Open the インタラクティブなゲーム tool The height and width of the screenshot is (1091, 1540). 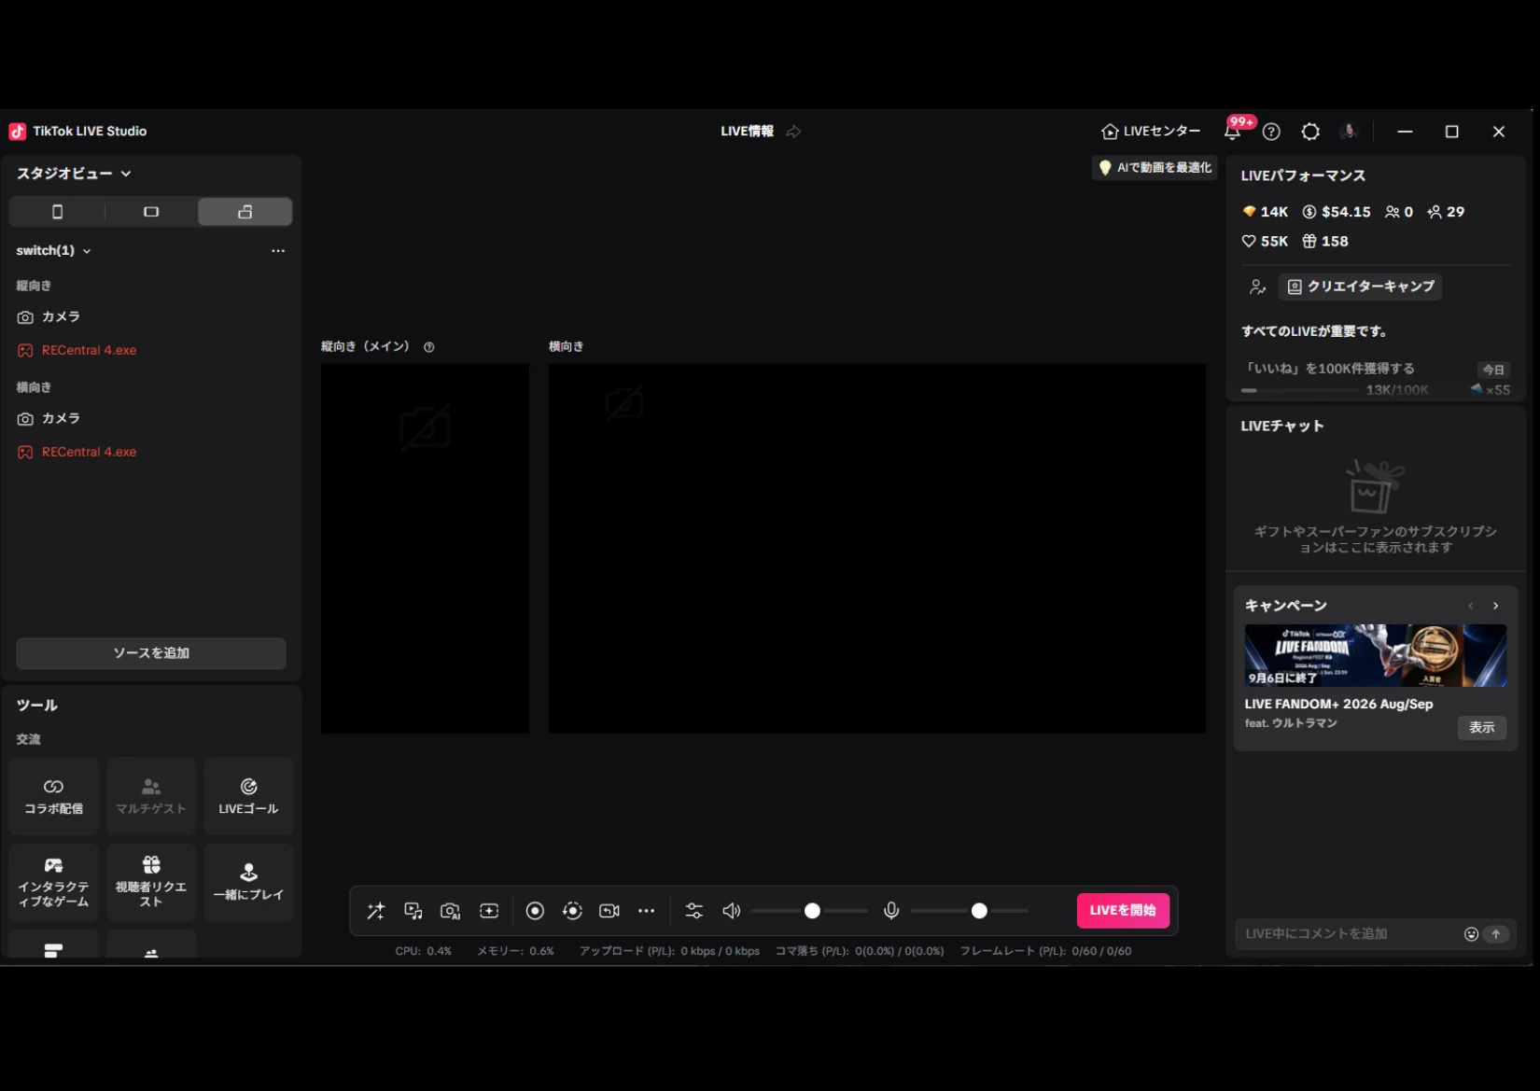click(x=53, y=883)
